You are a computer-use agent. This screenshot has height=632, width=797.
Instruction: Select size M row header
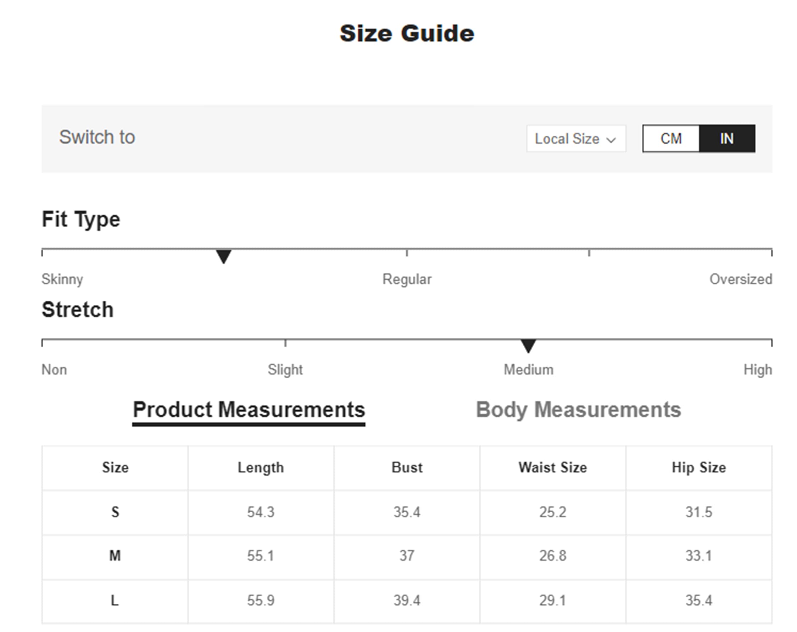(x=115, y=556)
